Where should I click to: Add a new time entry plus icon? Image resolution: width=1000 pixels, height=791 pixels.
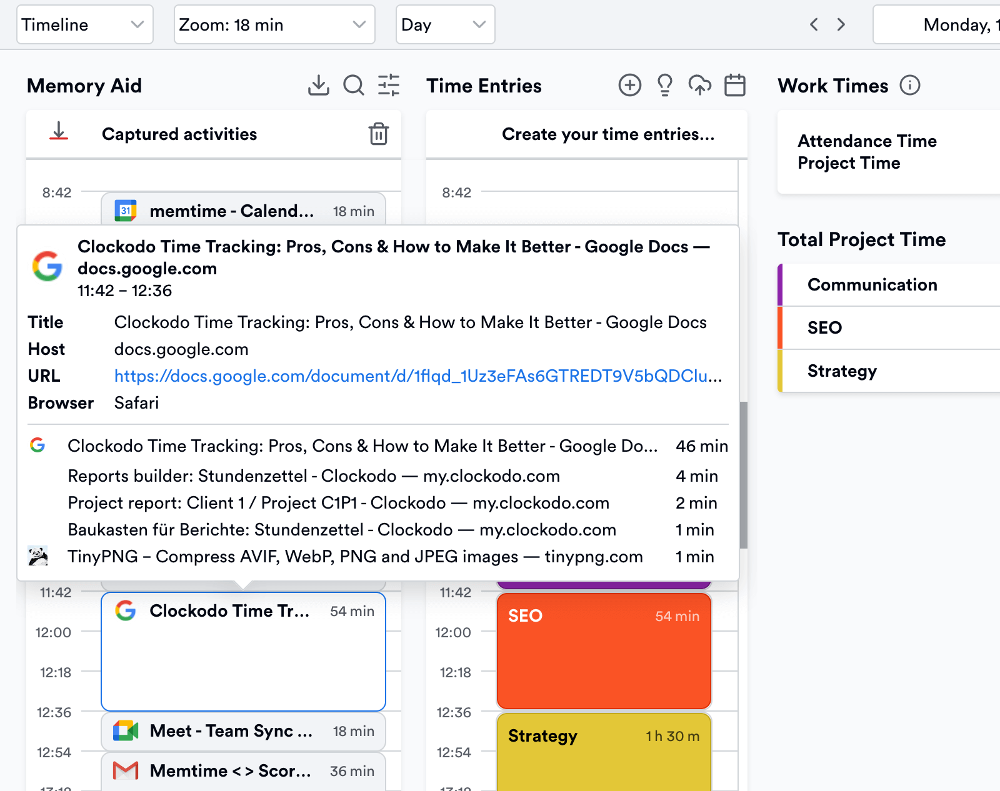(630, 85)
